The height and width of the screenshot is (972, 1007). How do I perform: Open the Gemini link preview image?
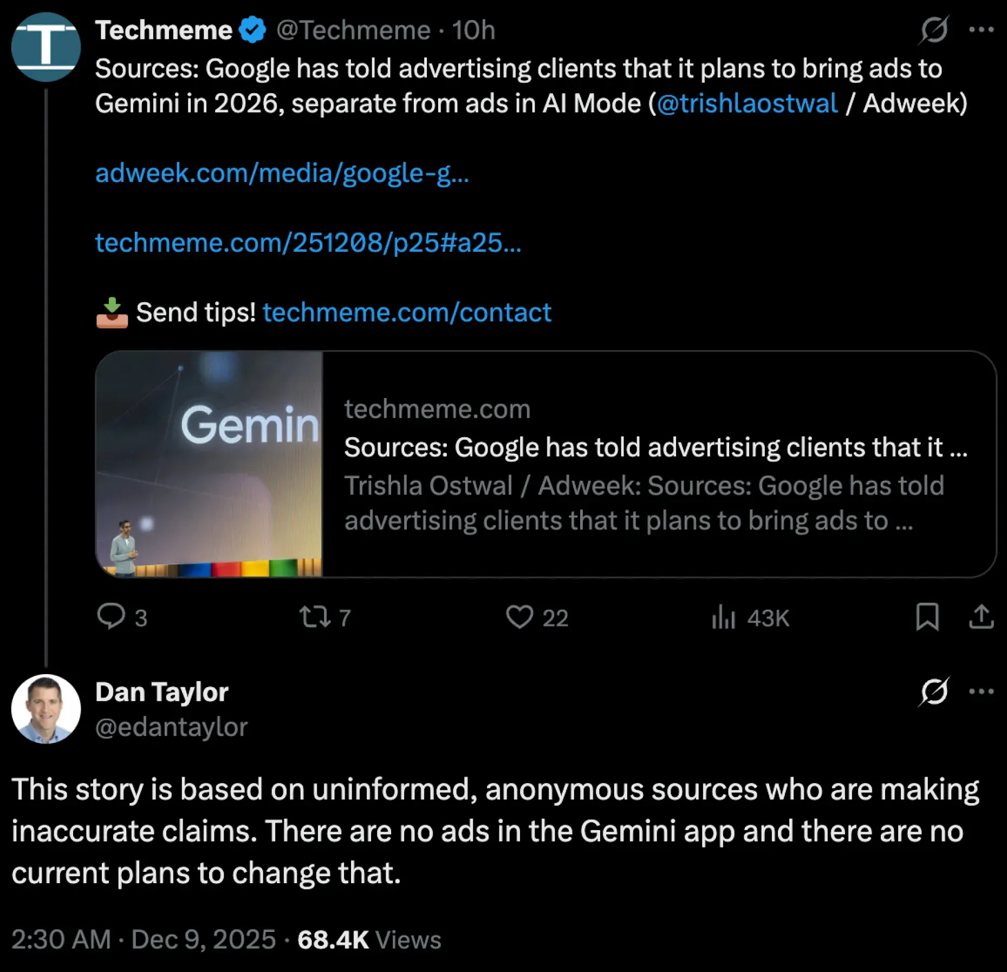tap(210, 464)
